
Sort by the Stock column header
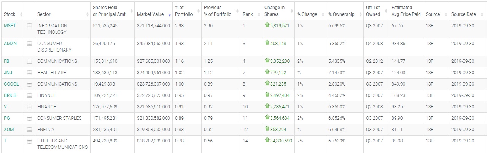[10, 14]
